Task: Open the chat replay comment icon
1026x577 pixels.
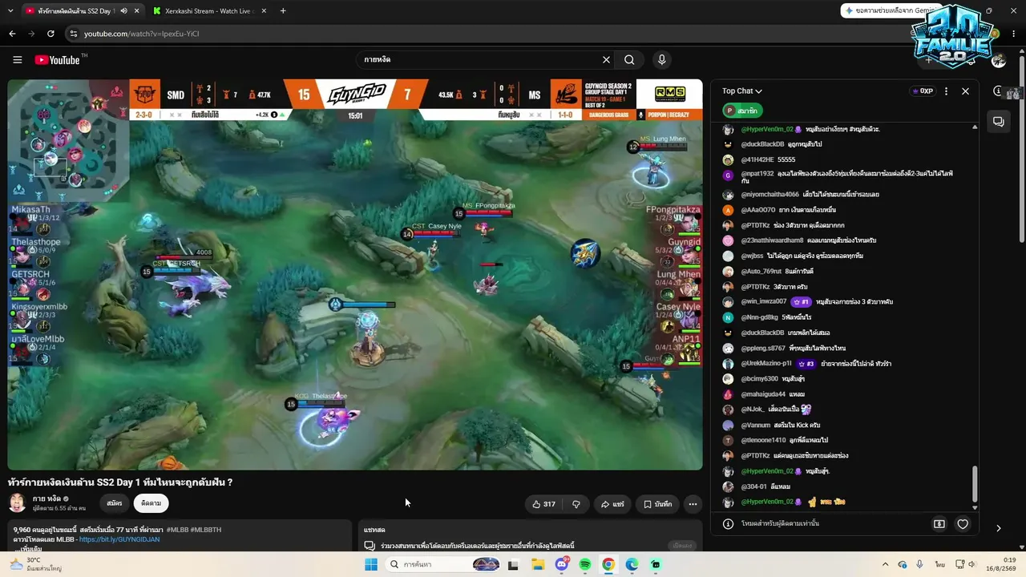Action: coord(369,546)
